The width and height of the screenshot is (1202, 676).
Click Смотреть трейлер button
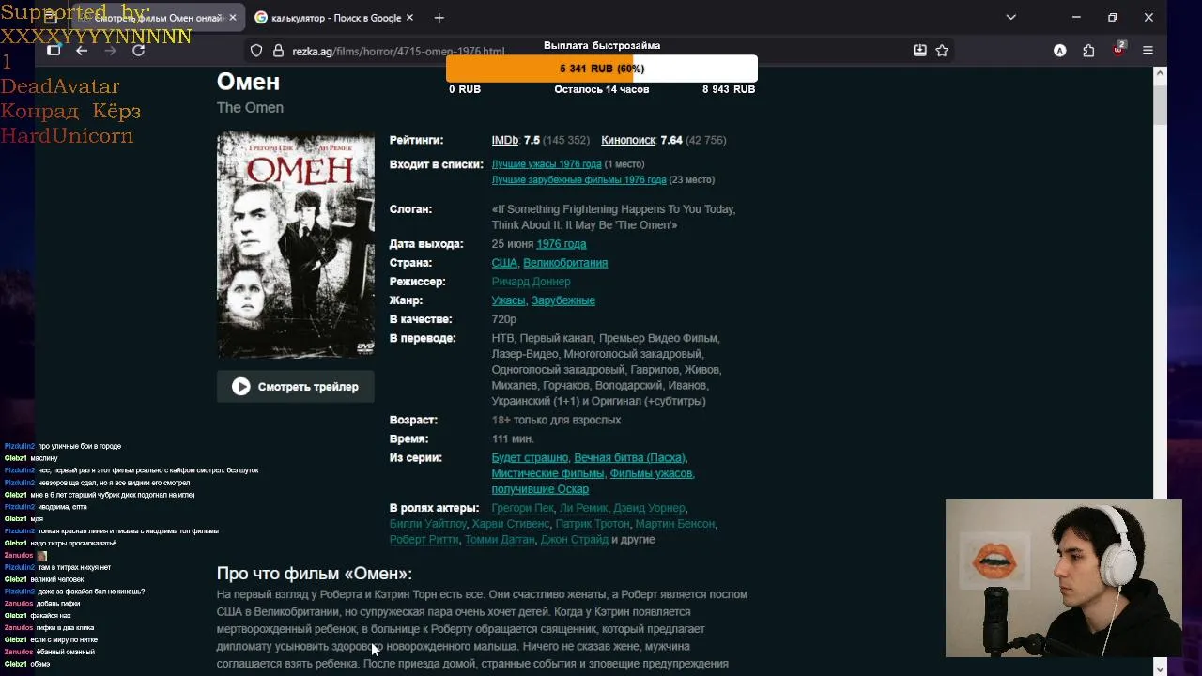click(x=296, y=387)
